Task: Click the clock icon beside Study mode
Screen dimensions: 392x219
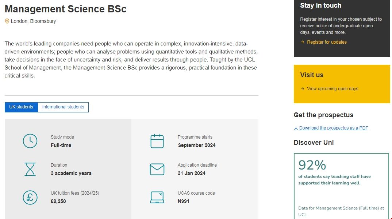Action: (30, 141)
